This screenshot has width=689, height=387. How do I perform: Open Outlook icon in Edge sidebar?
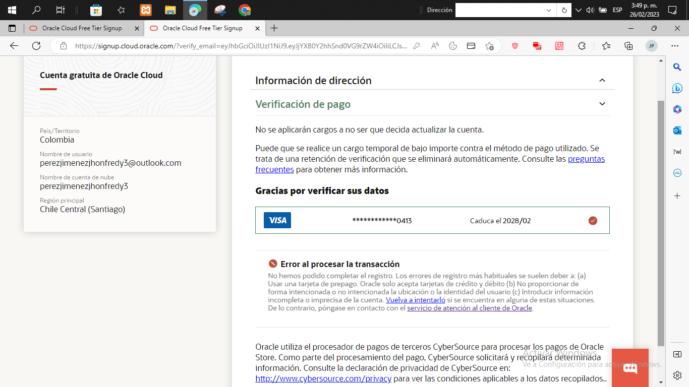(677, 131)
